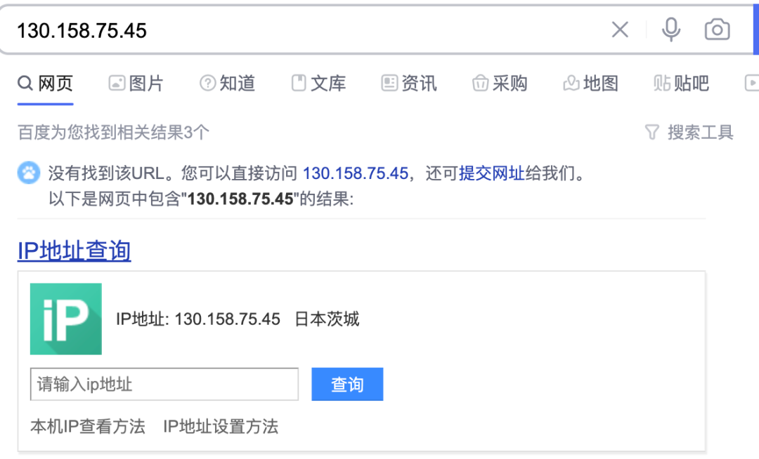Click the 日本茨城 location text
This screenshot has height=459, width=759.
click(x=327, y=319)
